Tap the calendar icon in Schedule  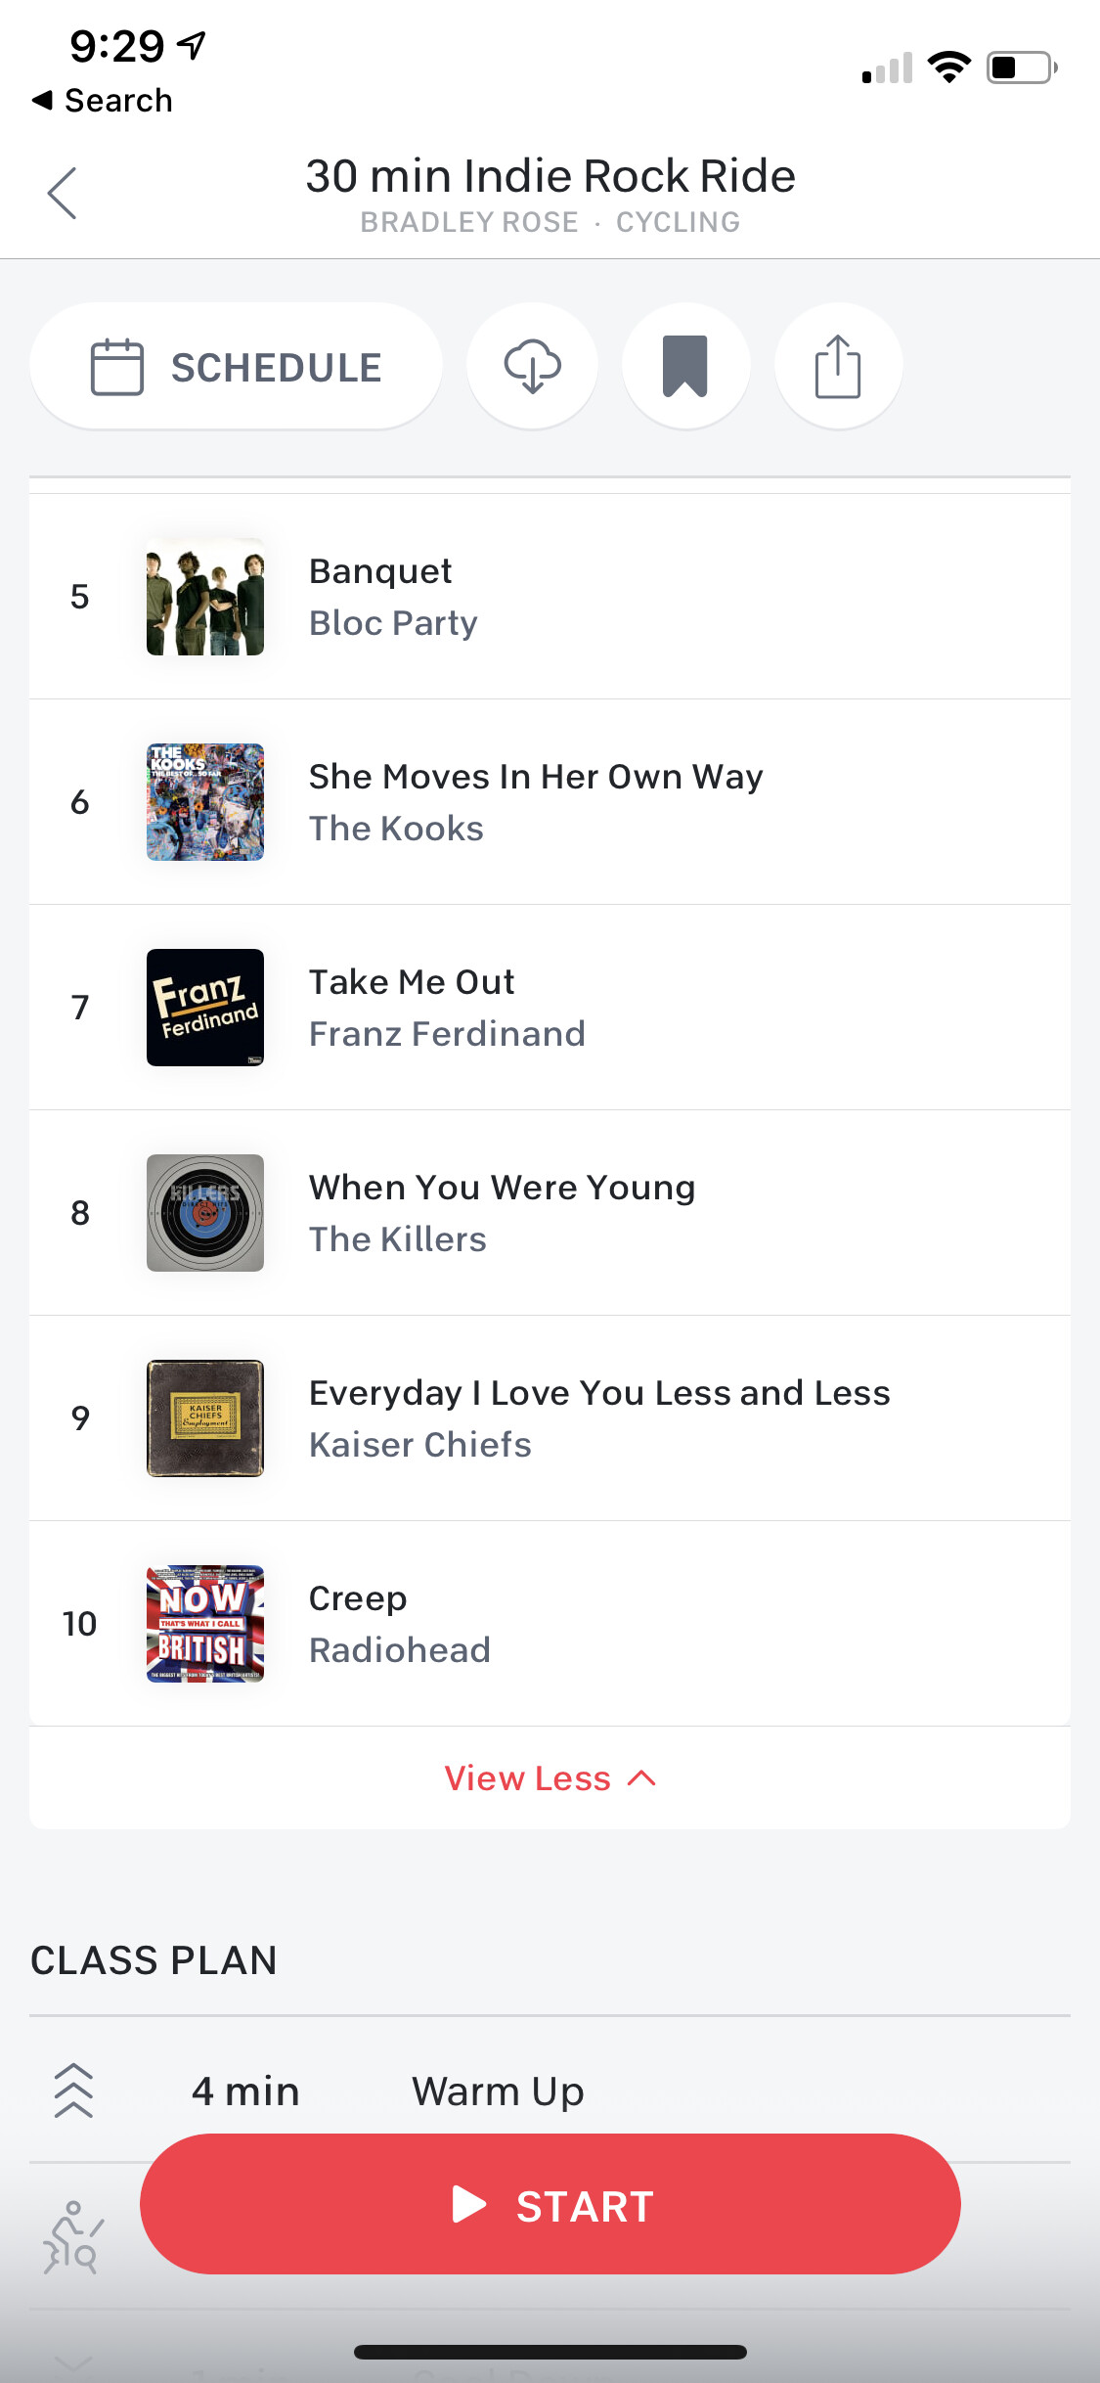click(x=117, y=367)
